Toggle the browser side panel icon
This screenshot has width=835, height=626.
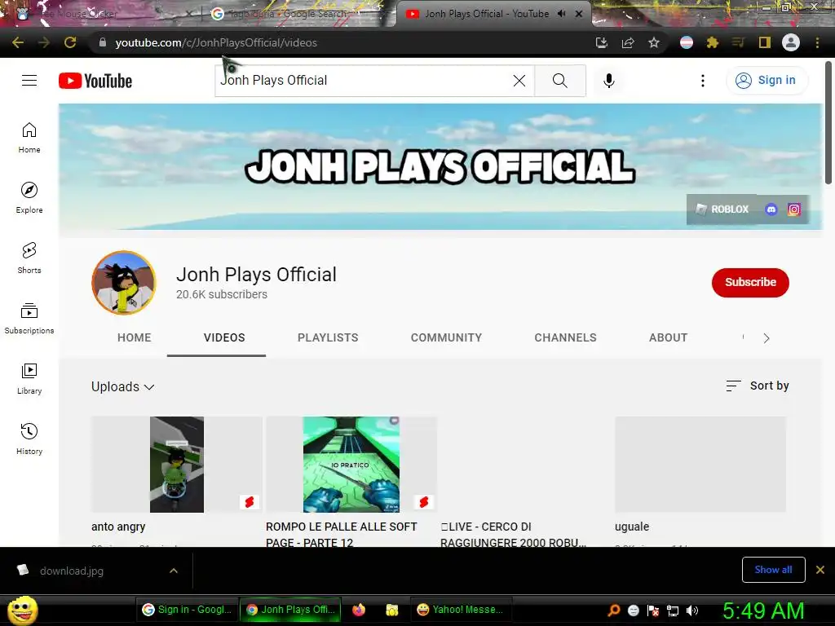[x=765, y=42]
